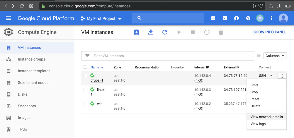Expand the My First Project dropdown
This screenshot has height=138, width=294.
101,19
